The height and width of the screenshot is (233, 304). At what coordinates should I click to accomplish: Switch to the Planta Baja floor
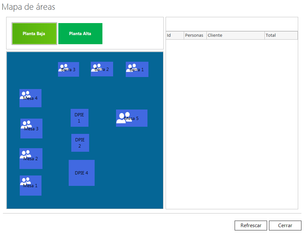pos(34,33)
